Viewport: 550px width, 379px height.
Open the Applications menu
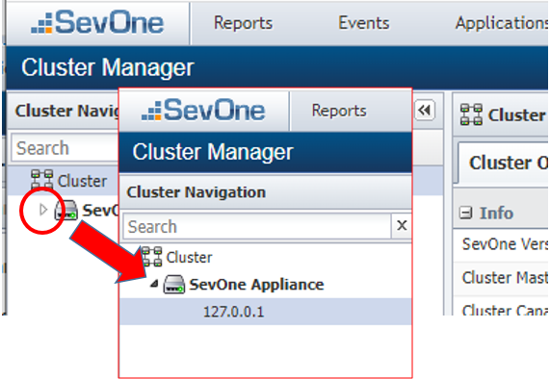click(502, 23)
